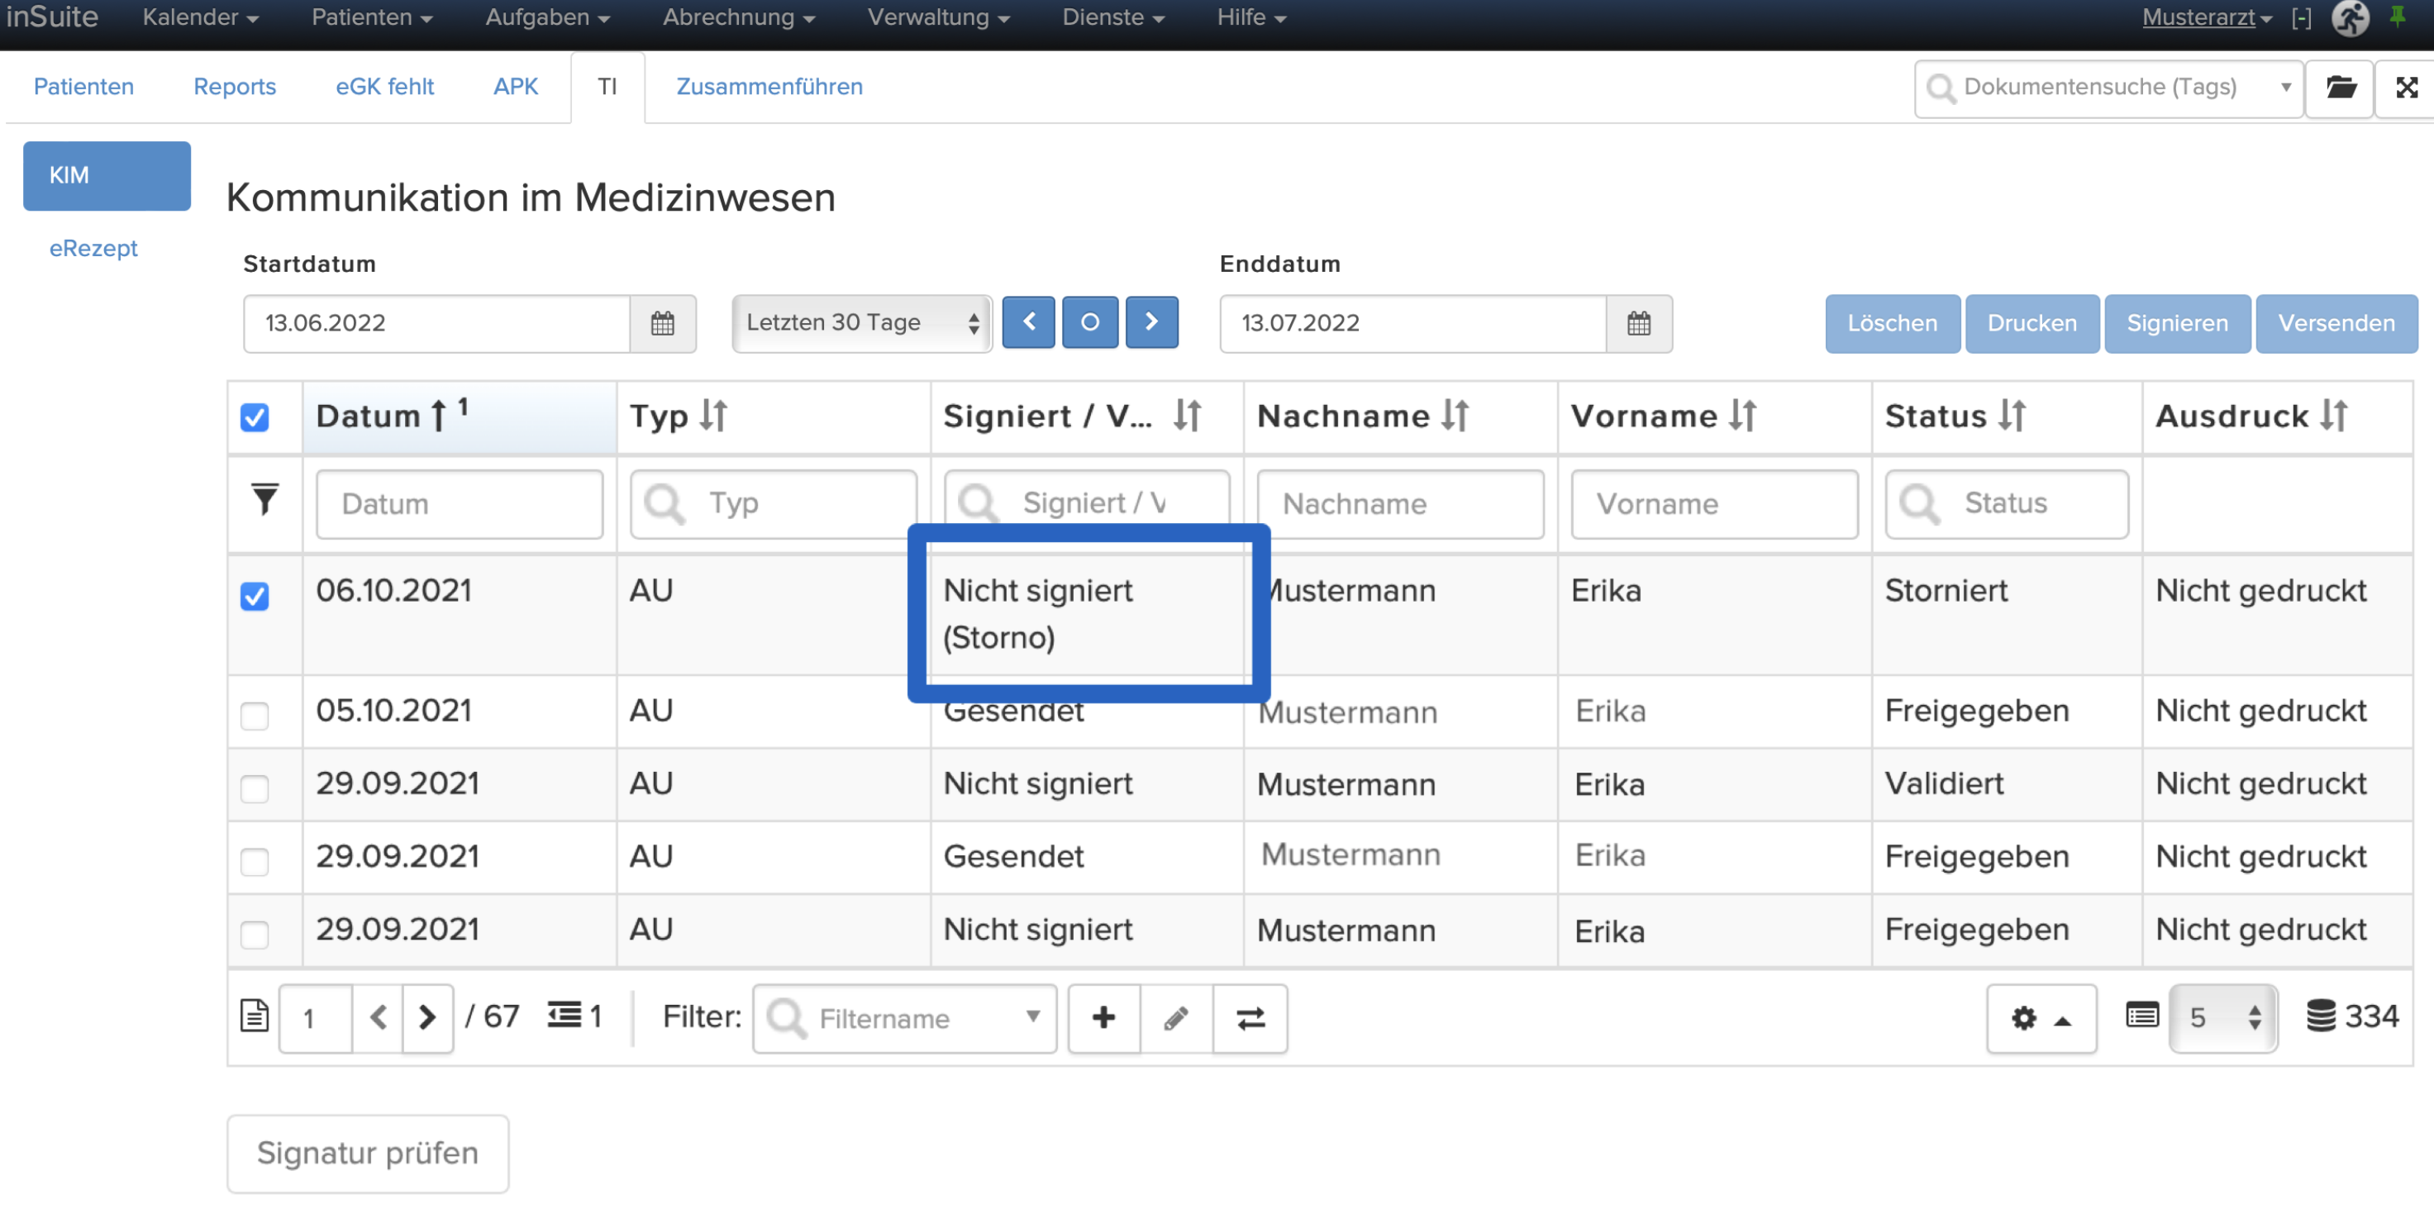Switch to the Patienten tab

click(83, 87)
